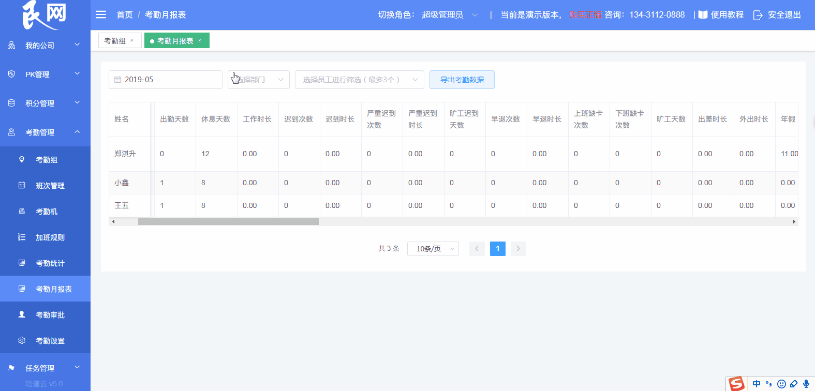Click the 安全退出 logout link
This screenshot has width=815, height=391.
click(x=784, y=15)
